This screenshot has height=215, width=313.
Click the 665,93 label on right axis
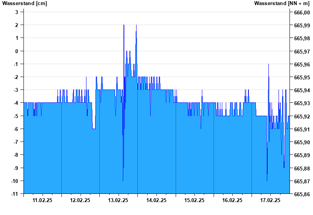(302, 103)
